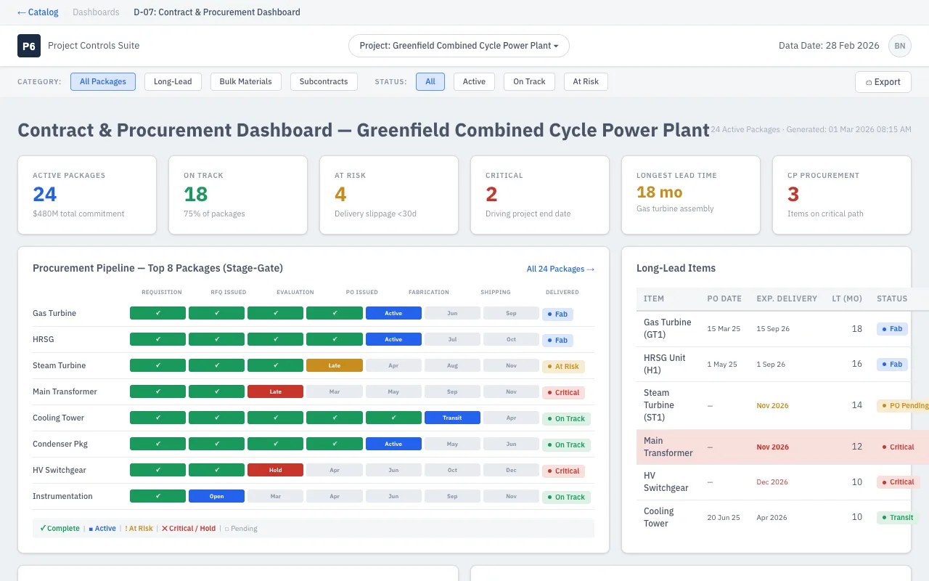This screenshot has height=581, width=929.
Task: Toggle the On Track status filter
Action: pos(529,81)
